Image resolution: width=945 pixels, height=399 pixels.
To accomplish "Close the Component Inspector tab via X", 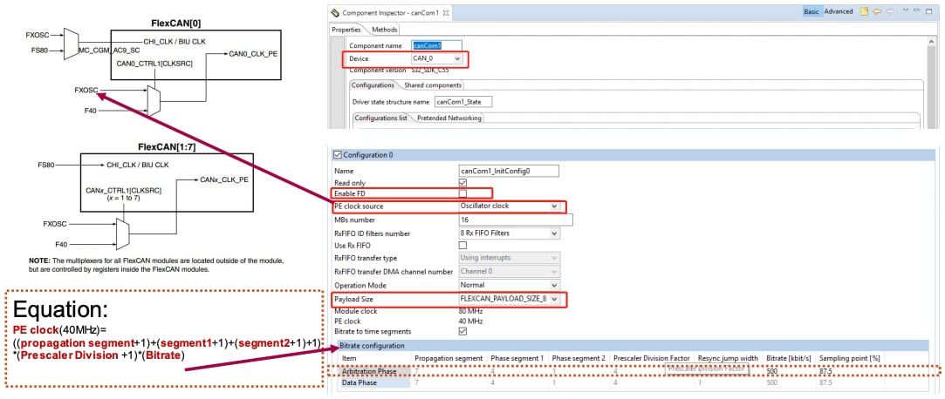I will point(445,12).
